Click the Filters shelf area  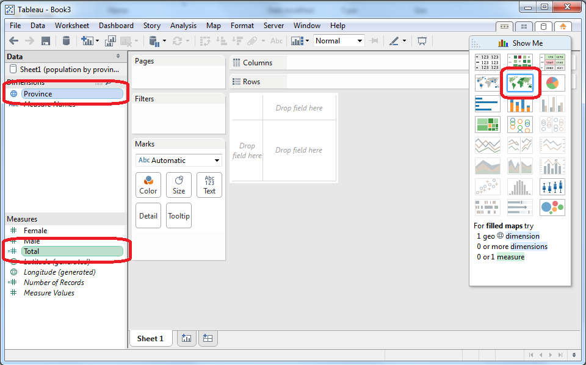point(179,113)
